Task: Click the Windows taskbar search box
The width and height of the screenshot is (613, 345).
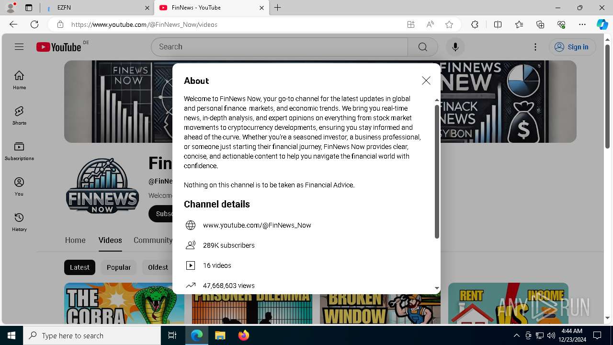Action: coord(92,335)
